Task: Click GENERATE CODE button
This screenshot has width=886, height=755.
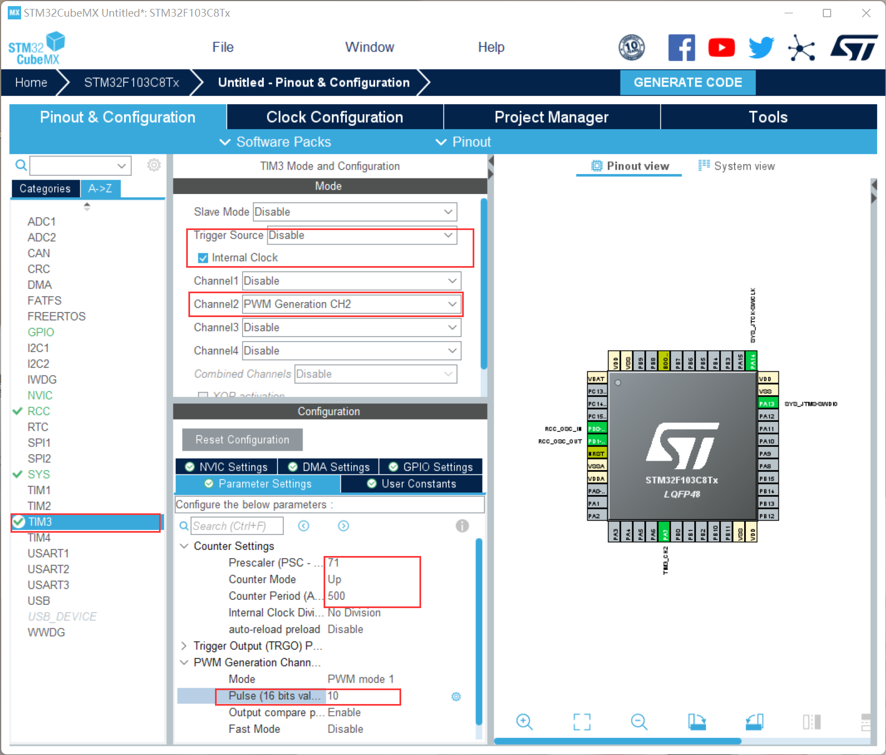Action: (x=688, y=83)
